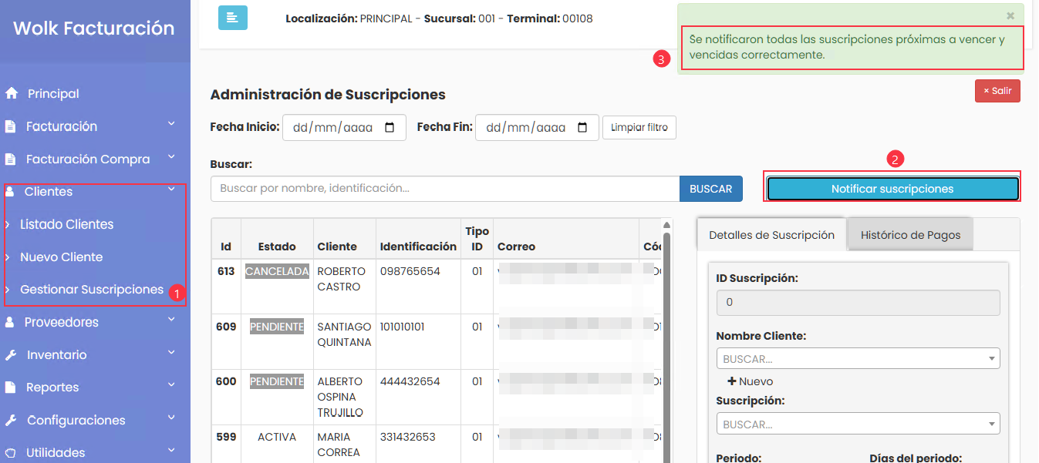The image size is (1039, 463).
Task: Click the Limpiar filtro button
Action: [639, 127]
